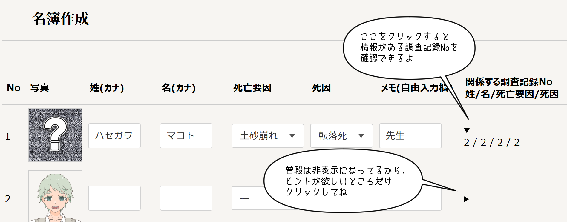Click the 死因 column header
The width and height of the screenshot is (567, 222).
point(321,88)
